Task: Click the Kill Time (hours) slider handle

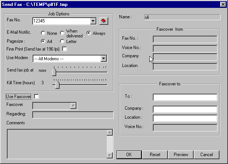Action: 57,85
